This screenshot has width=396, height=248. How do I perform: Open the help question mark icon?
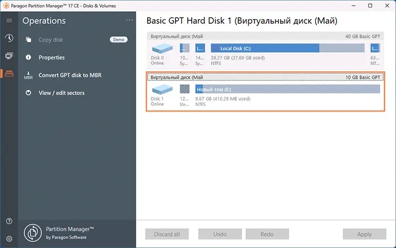[x=9, y=221]
